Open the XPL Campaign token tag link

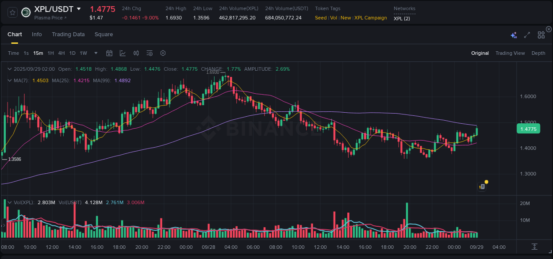click(x=371, y=18)
